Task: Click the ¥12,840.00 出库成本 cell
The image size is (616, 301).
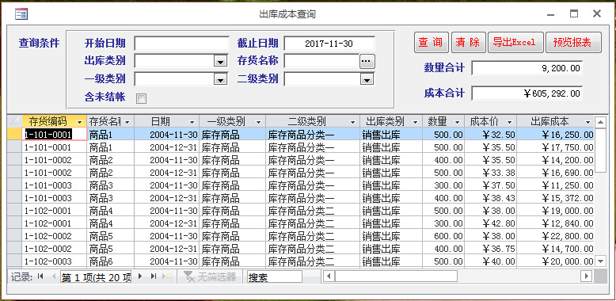Action: 555,223
